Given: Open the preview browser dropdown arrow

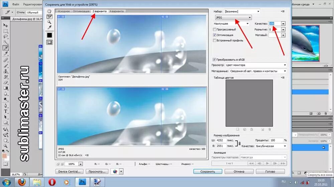Looking at the screenshot, I should (121, 171).
